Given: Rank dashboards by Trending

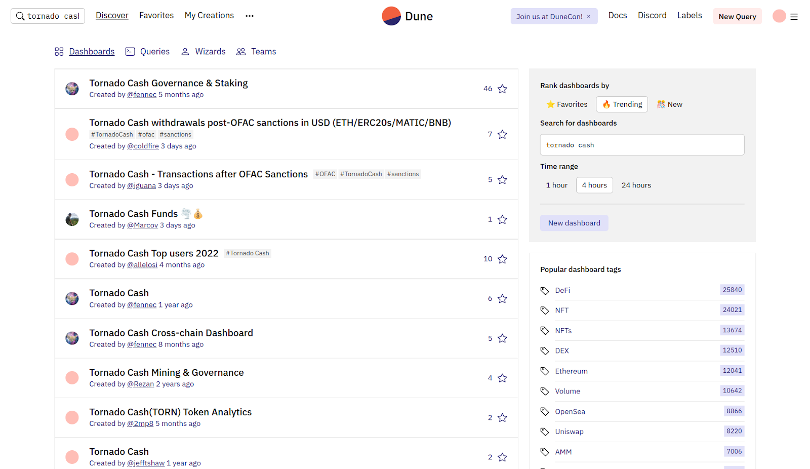Looking at the screenshot, I should click(x=622, y=104).
